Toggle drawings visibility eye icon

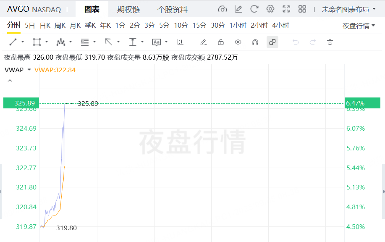[x=238, y=42]
